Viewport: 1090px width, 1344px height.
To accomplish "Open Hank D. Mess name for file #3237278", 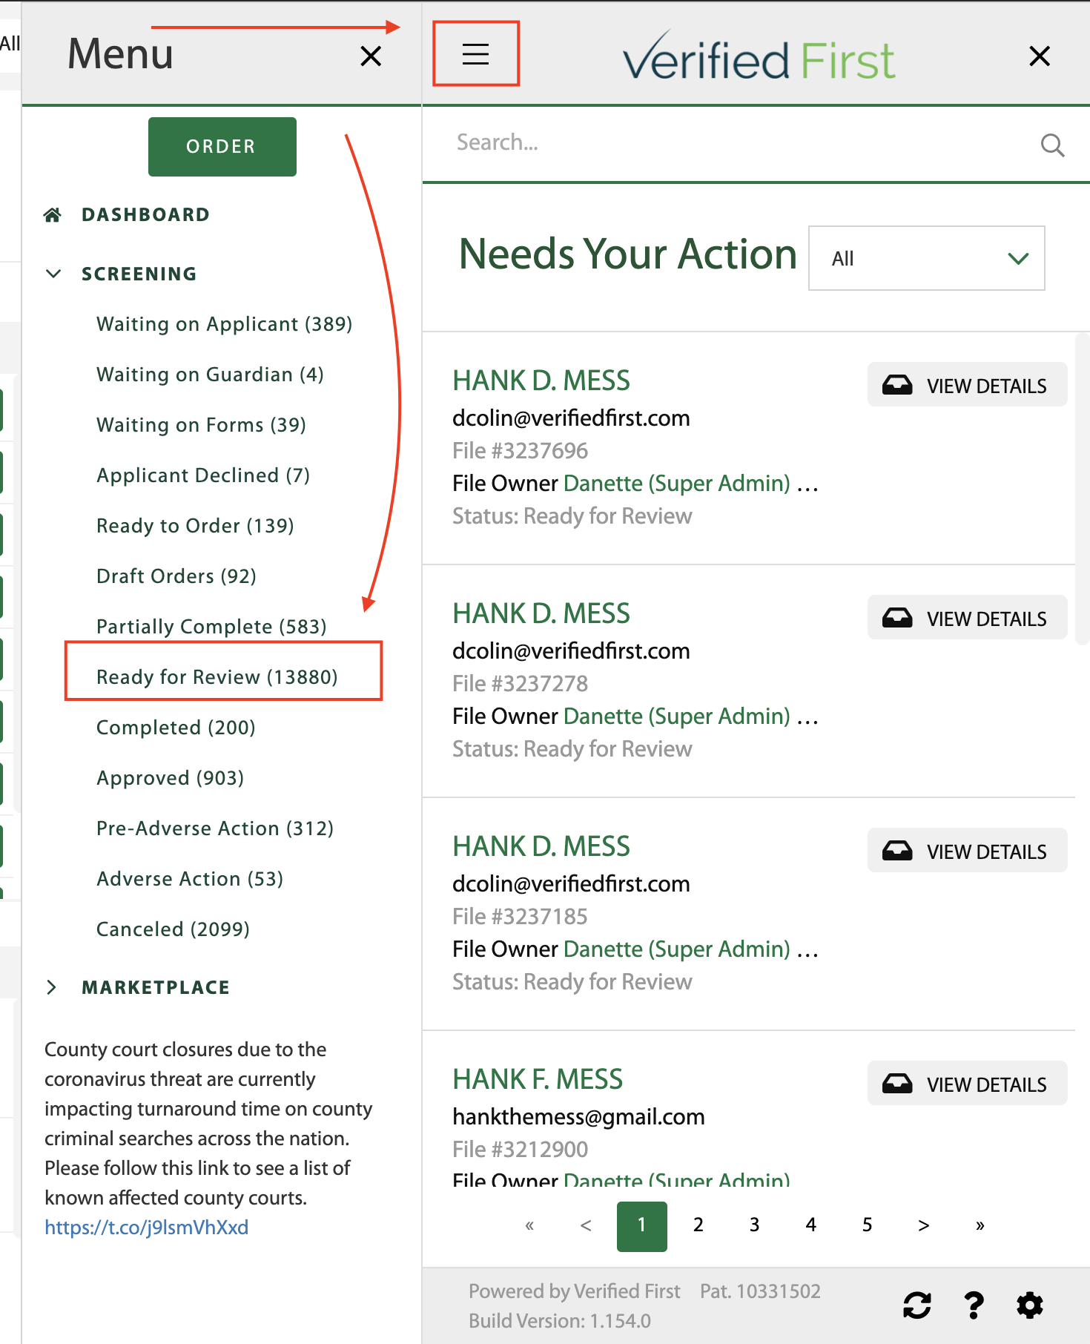I will coord(541,613).
